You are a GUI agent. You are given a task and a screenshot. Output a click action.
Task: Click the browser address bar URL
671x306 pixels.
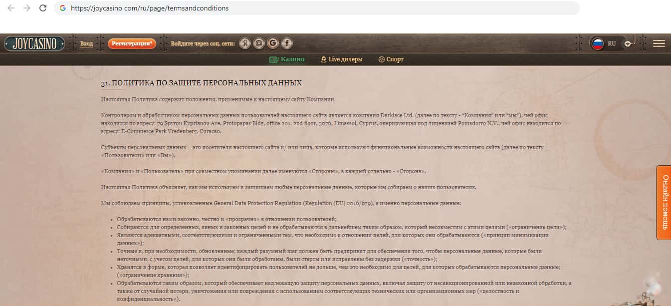click(x=150, y=8)
